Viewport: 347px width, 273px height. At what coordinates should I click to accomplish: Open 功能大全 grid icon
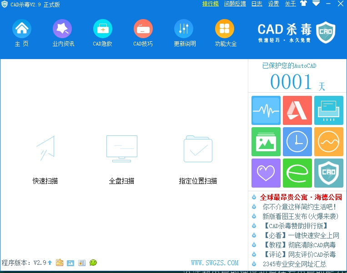[225, 29]
